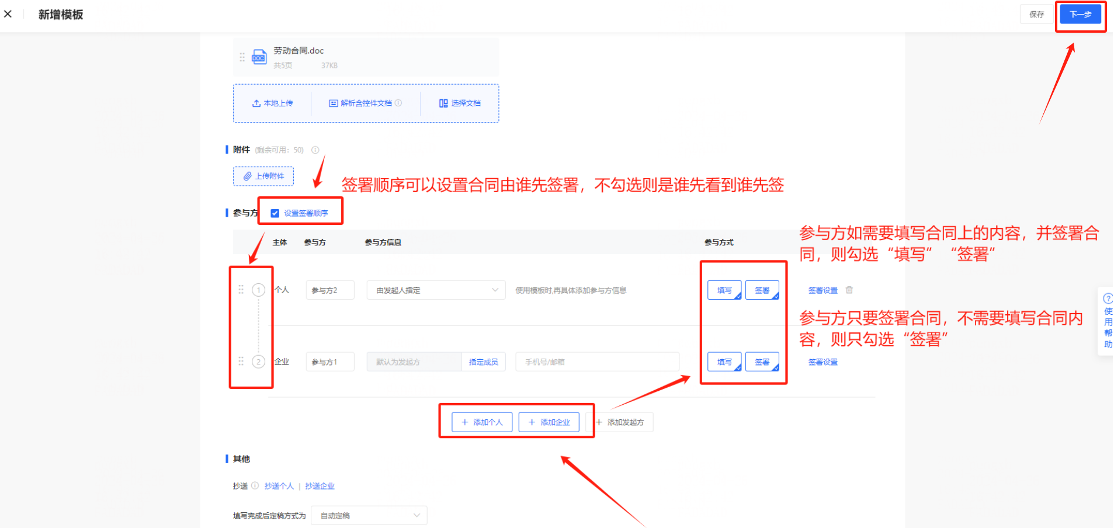
Task: Click the info icon beside 解析含控件文档
Action: (398, 103)
